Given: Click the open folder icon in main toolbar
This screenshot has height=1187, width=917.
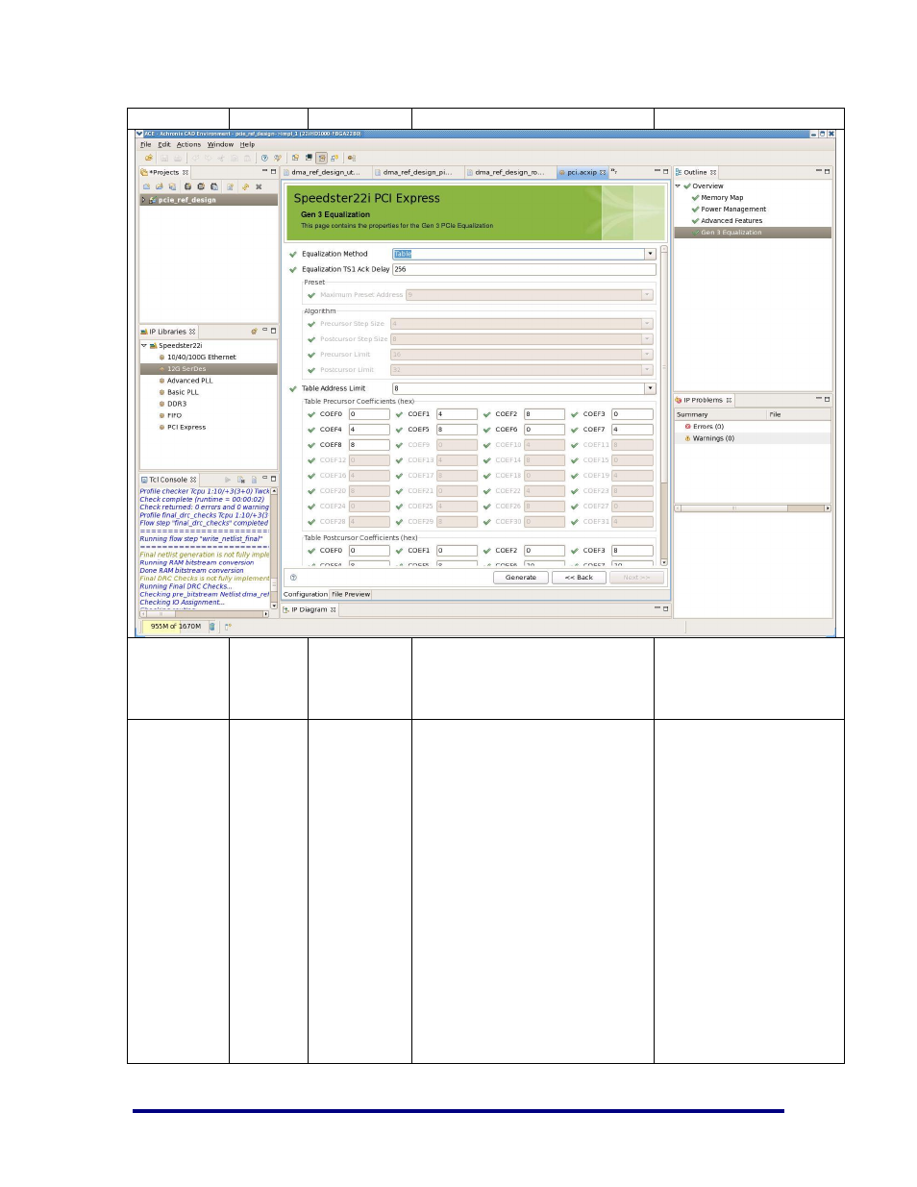Looking at the screenshot, I should pyautogui.click(x=149, y=158).
